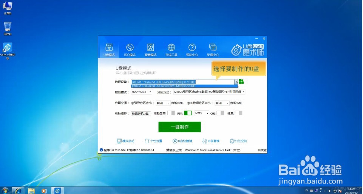Open the 反馈中心 tab
This screenshot has width=363, height=194.
pyautogui.click(x=213, y=50)
